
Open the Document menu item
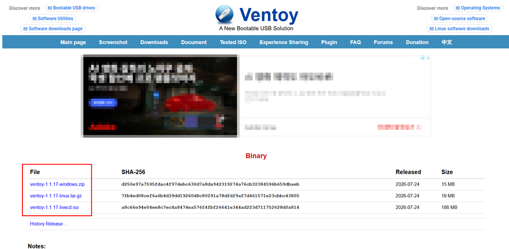point(194,42)
